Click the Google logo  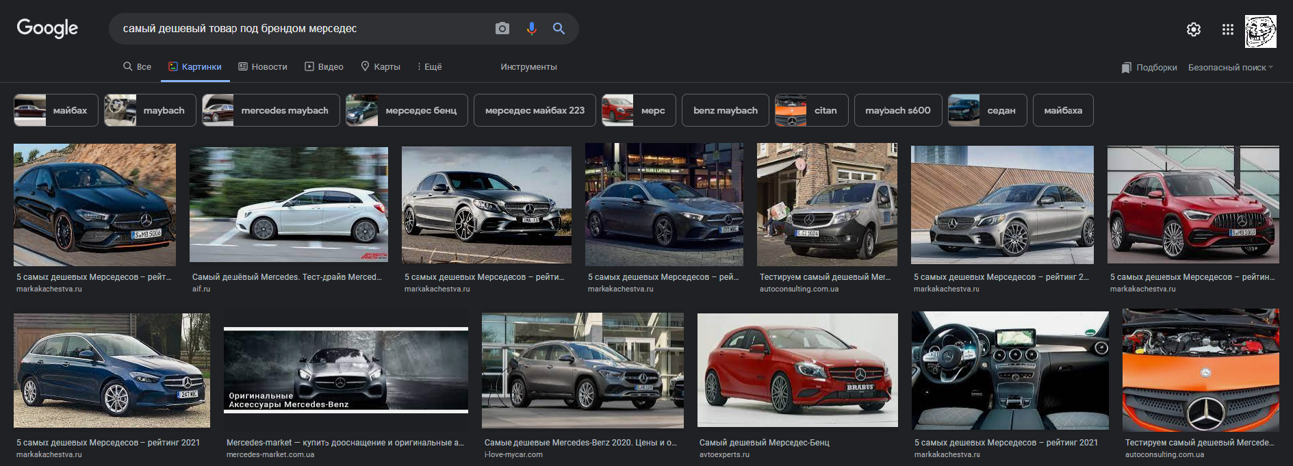tap(47, 28)
